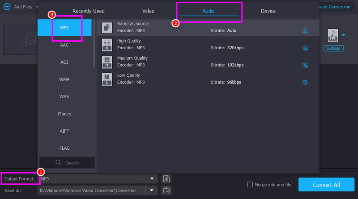
Task: Click the magnifier icon in format search
Action: pyautogui.click(x=58, y=162)
